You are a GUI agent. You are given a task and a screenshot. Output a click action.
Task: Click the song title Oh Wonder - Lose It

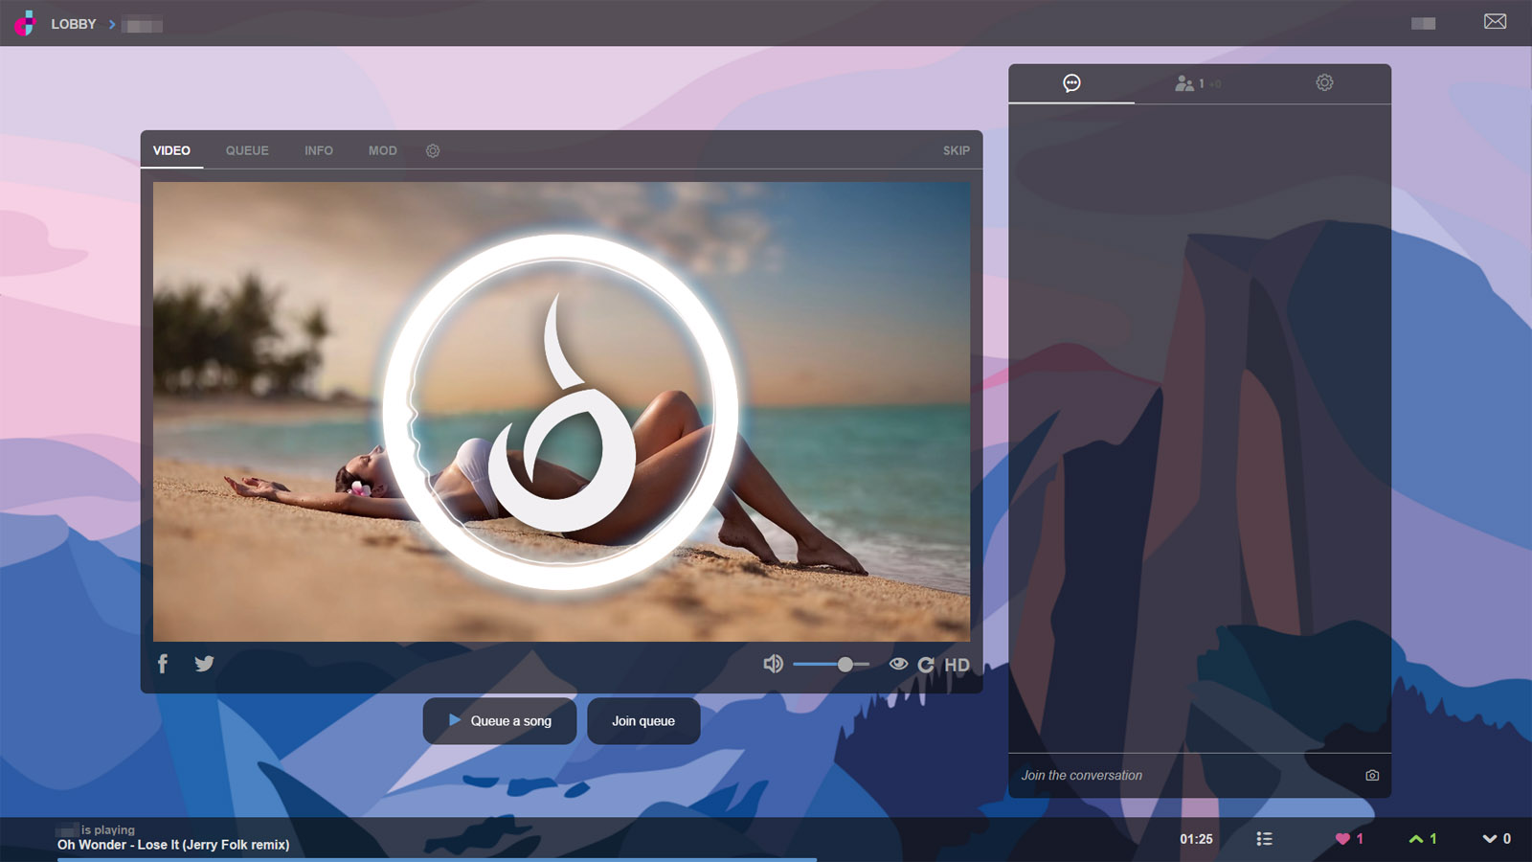(x=173, y=845)
